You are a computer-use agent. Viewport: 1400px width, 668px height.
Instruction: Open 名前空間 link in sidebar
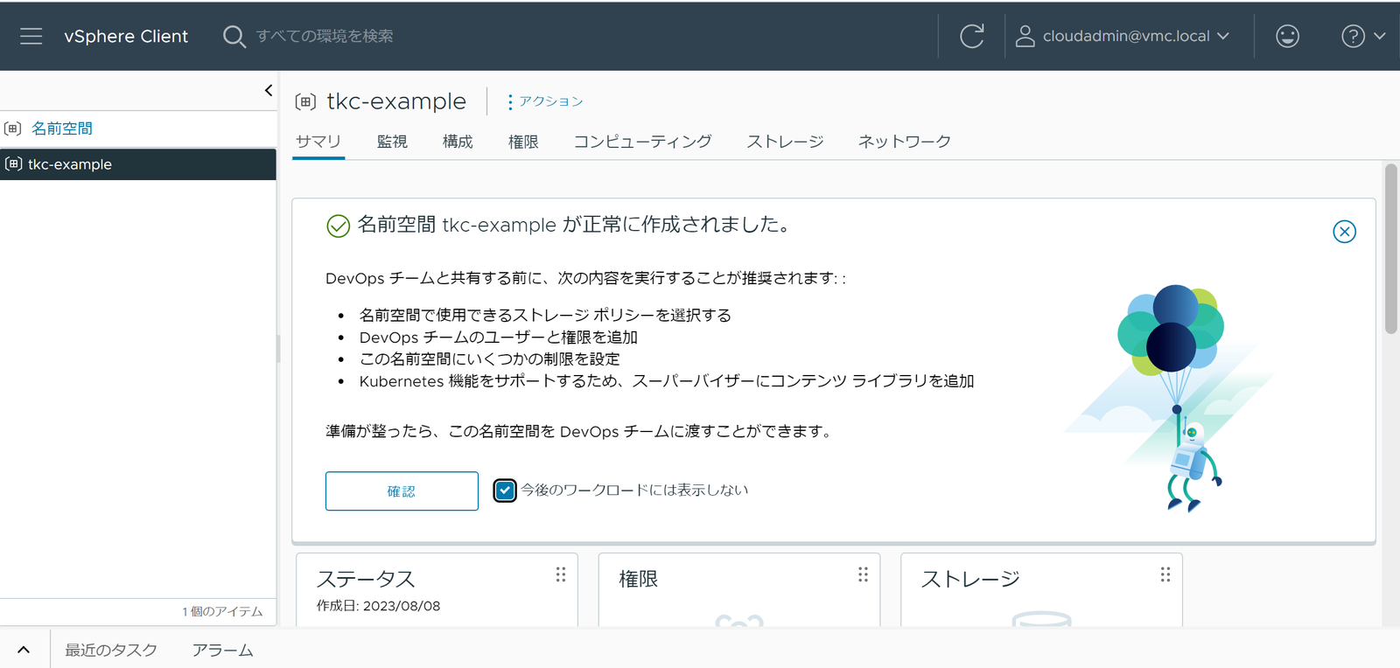click(61, 129)
